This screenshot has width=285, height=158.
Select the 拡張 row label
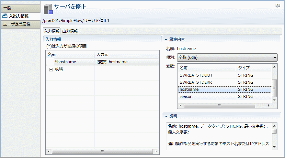pyautogui.click(x=59, y=69)
